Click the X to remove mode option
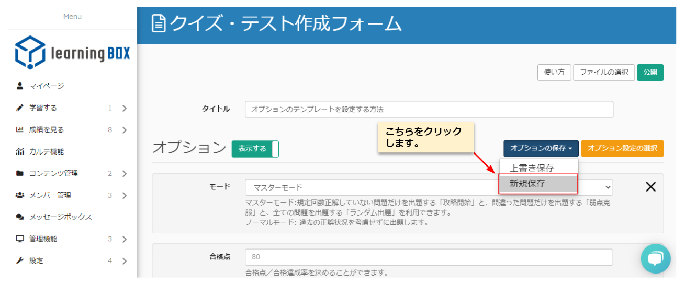 650,187
